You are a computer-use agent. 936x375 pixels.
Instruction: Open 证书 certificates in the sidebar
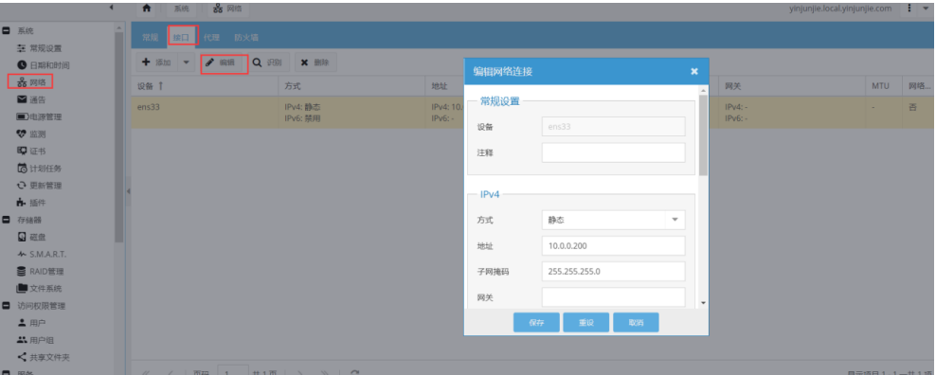[x=31, y=151]
